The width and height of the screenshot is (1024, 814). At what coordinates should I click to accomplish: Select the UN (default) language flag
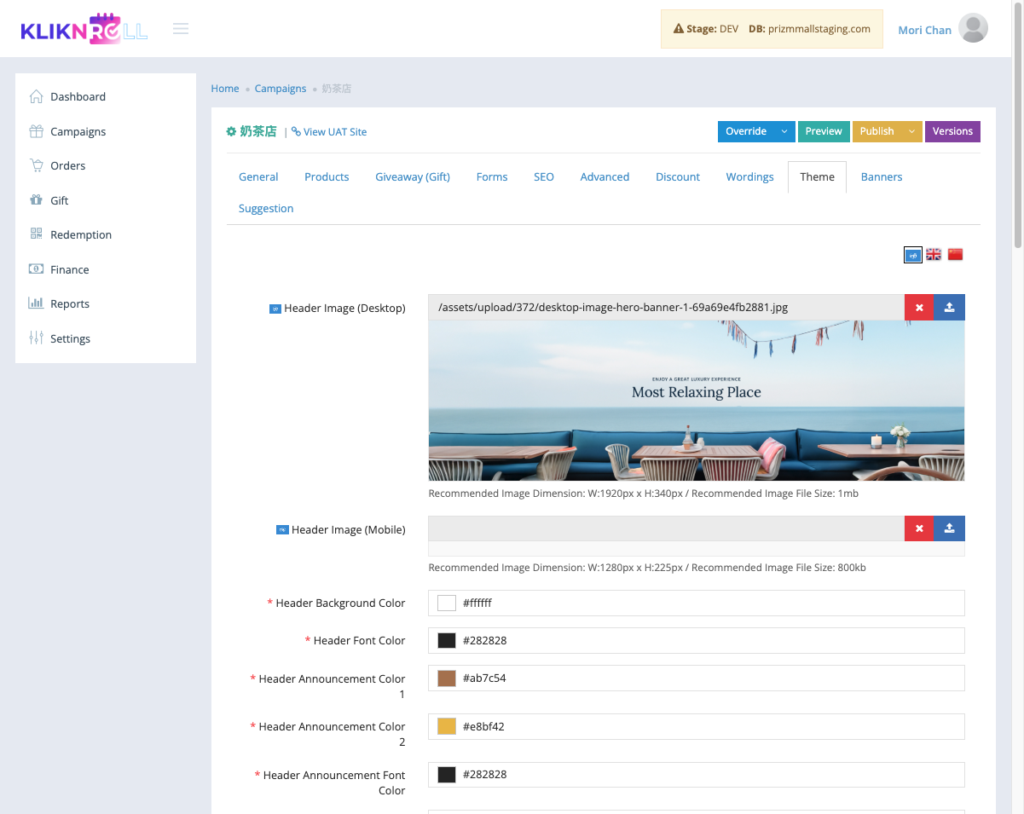coord(913,255)
